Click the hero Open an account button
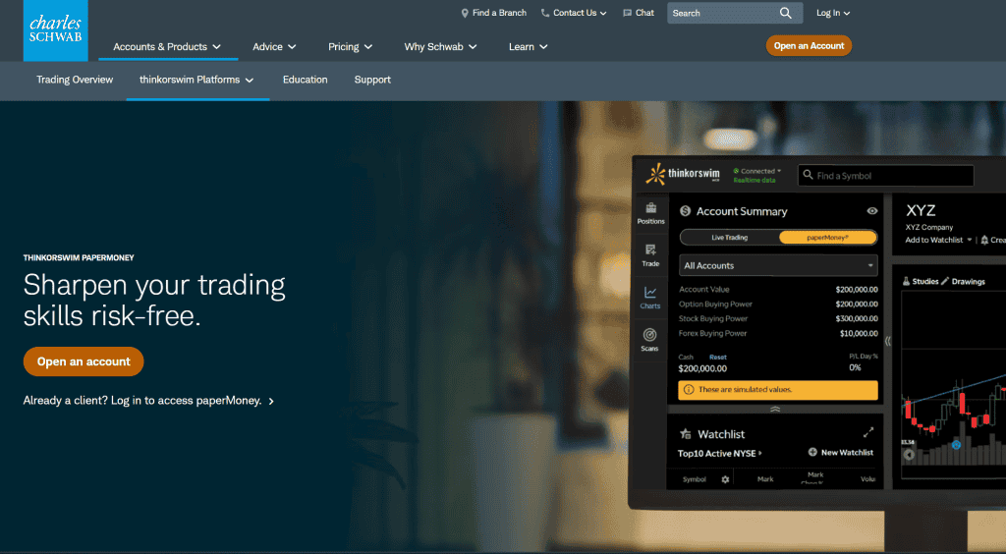This screenshot has height=554, width=1006. 84,361
